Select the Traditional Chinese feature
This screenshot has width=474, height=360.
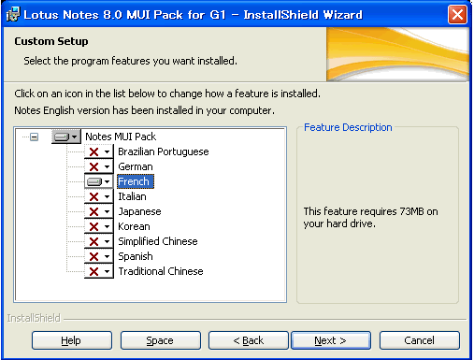click(161, 271)
